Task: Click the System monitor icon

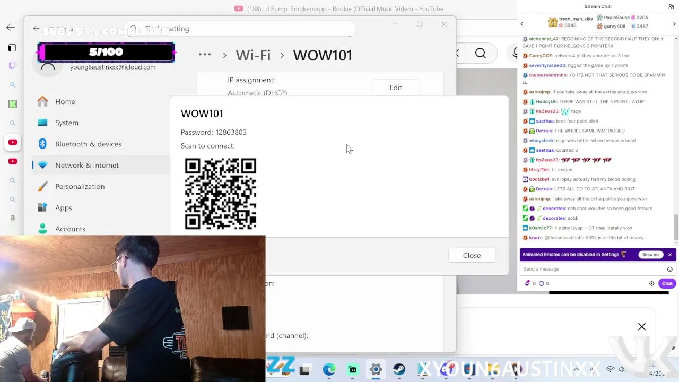Action: [x=42, y=123]
